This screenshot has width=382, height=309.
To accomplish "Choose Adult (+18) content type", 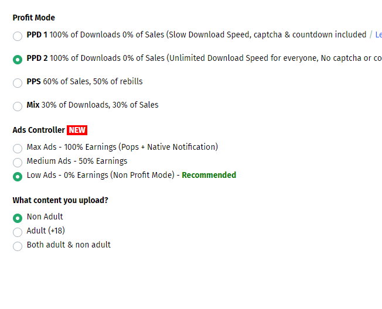I will (x=18, y=232).
